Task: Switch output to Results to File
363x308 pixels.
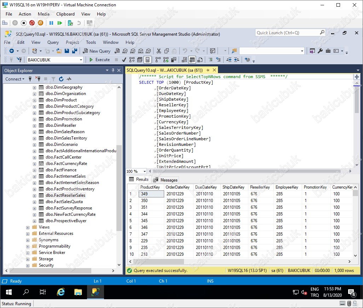Action: click(x=200, y=60)
